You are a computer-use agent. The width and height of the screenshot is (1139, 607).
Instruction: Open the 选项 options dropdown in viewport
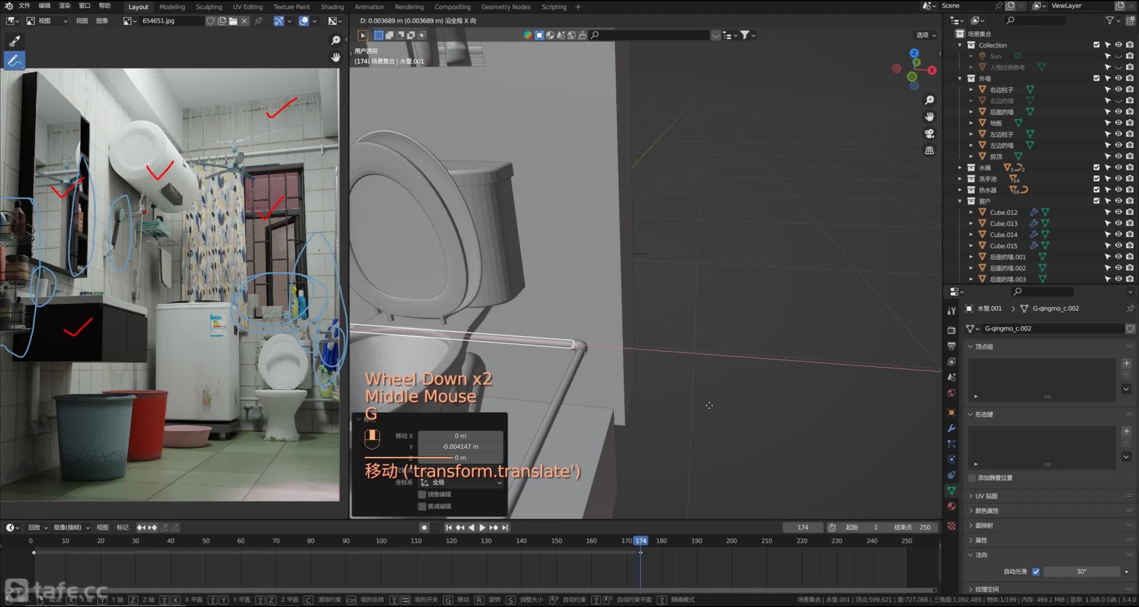click(926, 35)
